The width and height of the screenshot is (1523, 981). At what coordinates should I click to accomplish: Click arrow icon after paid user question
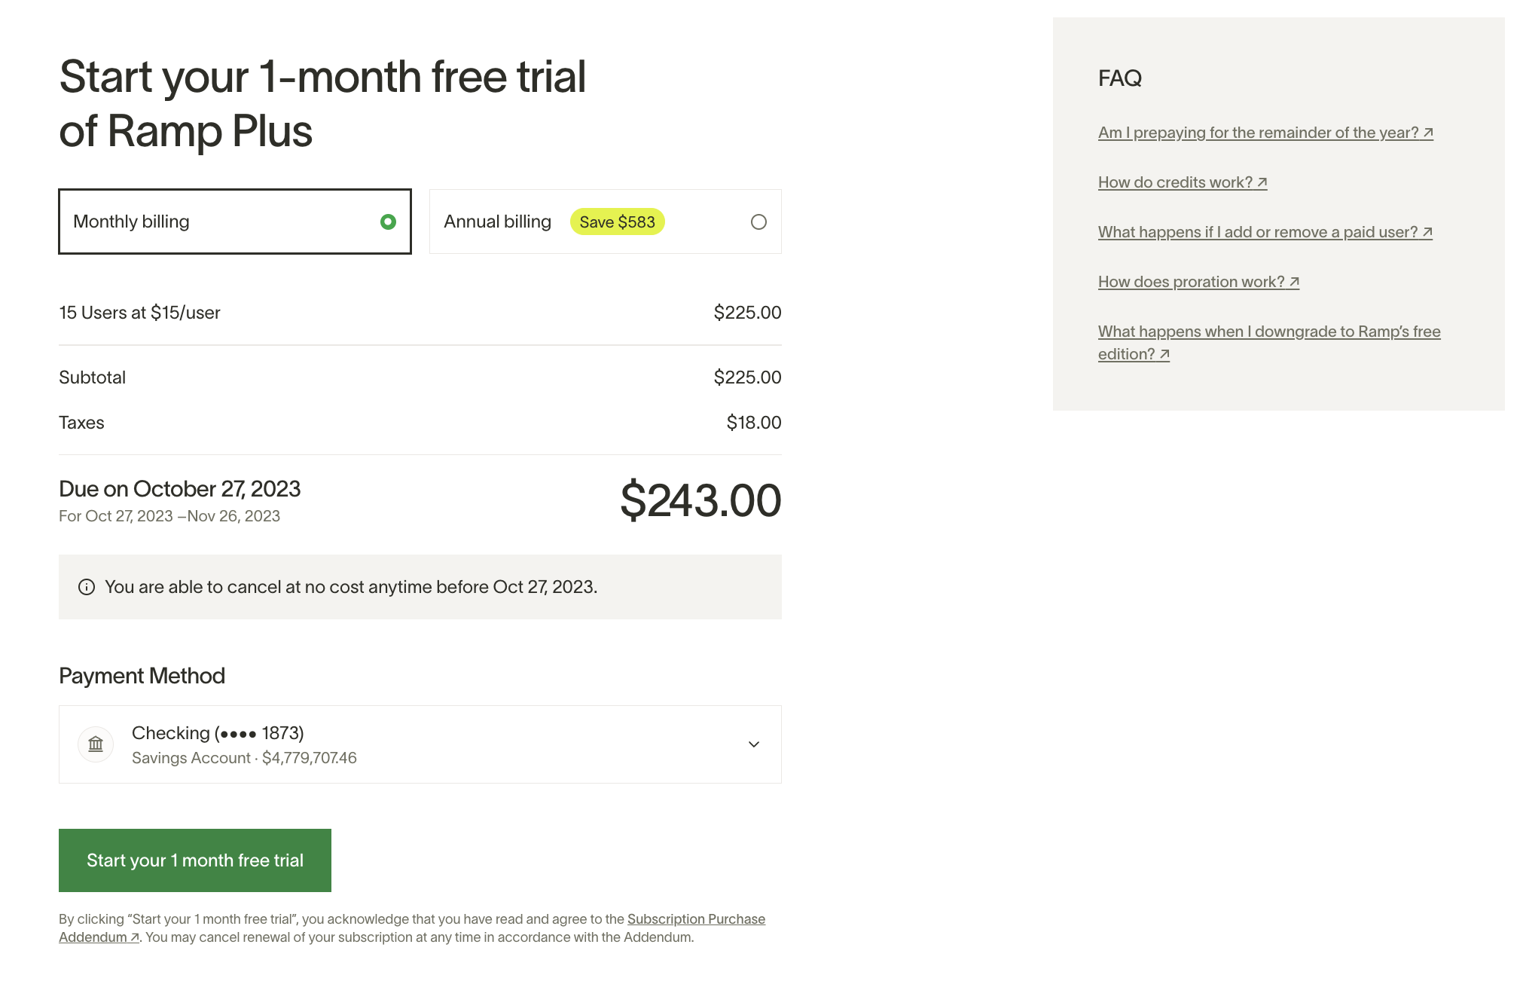(x=1427, y=232)
